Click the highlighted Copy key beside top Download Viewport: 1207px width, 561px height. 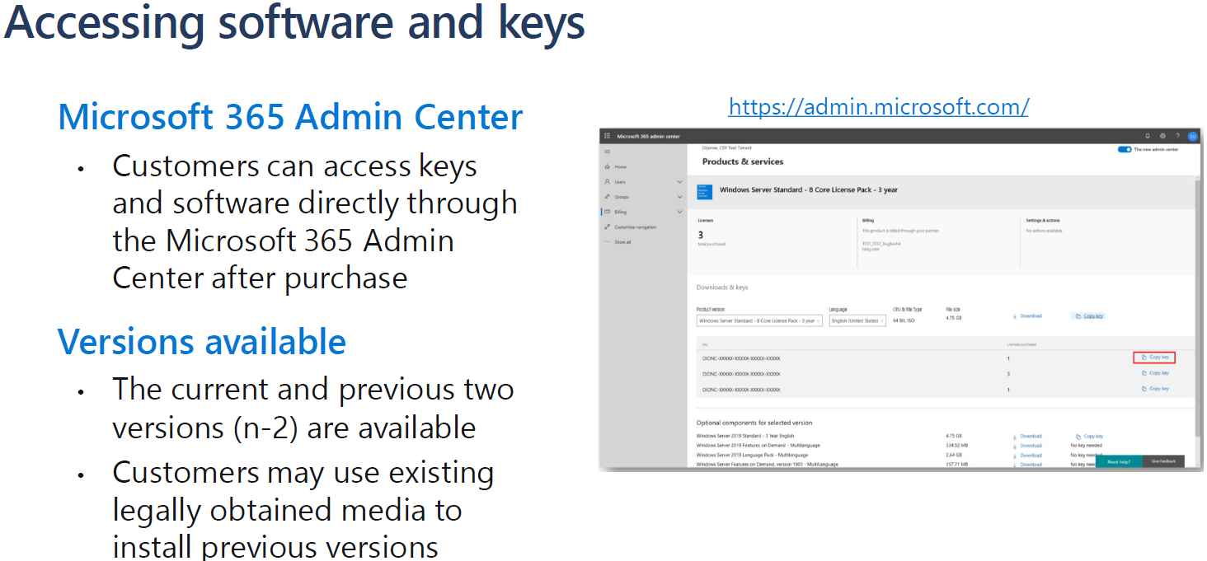[x=1089, y=316]
